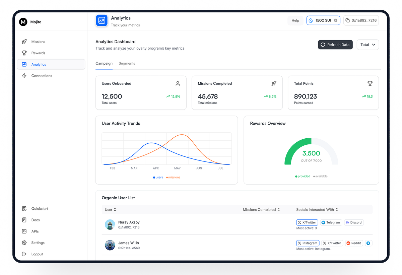
Task: Click the Help button
Action: [x=295, y=20]
